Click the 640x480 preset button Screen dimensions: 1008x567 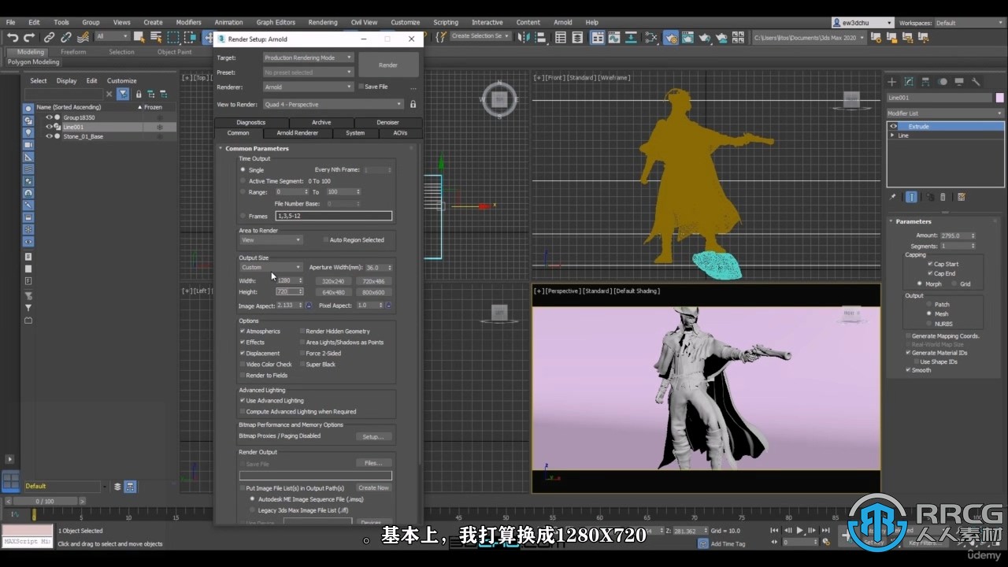click(x=333, y=292)
